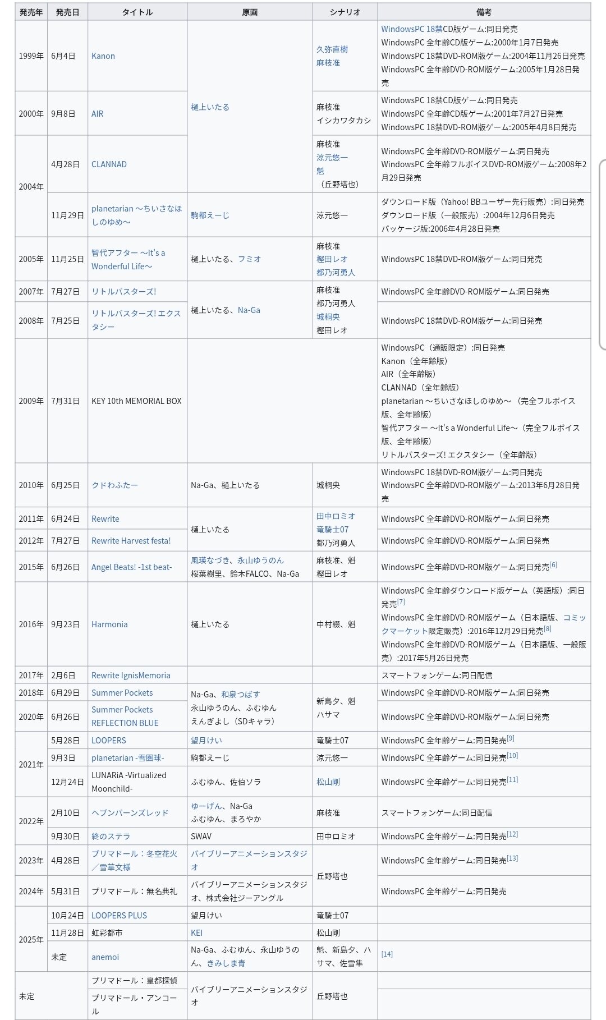Open WindowsPC 18禁 link in Kanon notes
Image resolution: width=606 pixels, height=1020 pixels.
412,29
